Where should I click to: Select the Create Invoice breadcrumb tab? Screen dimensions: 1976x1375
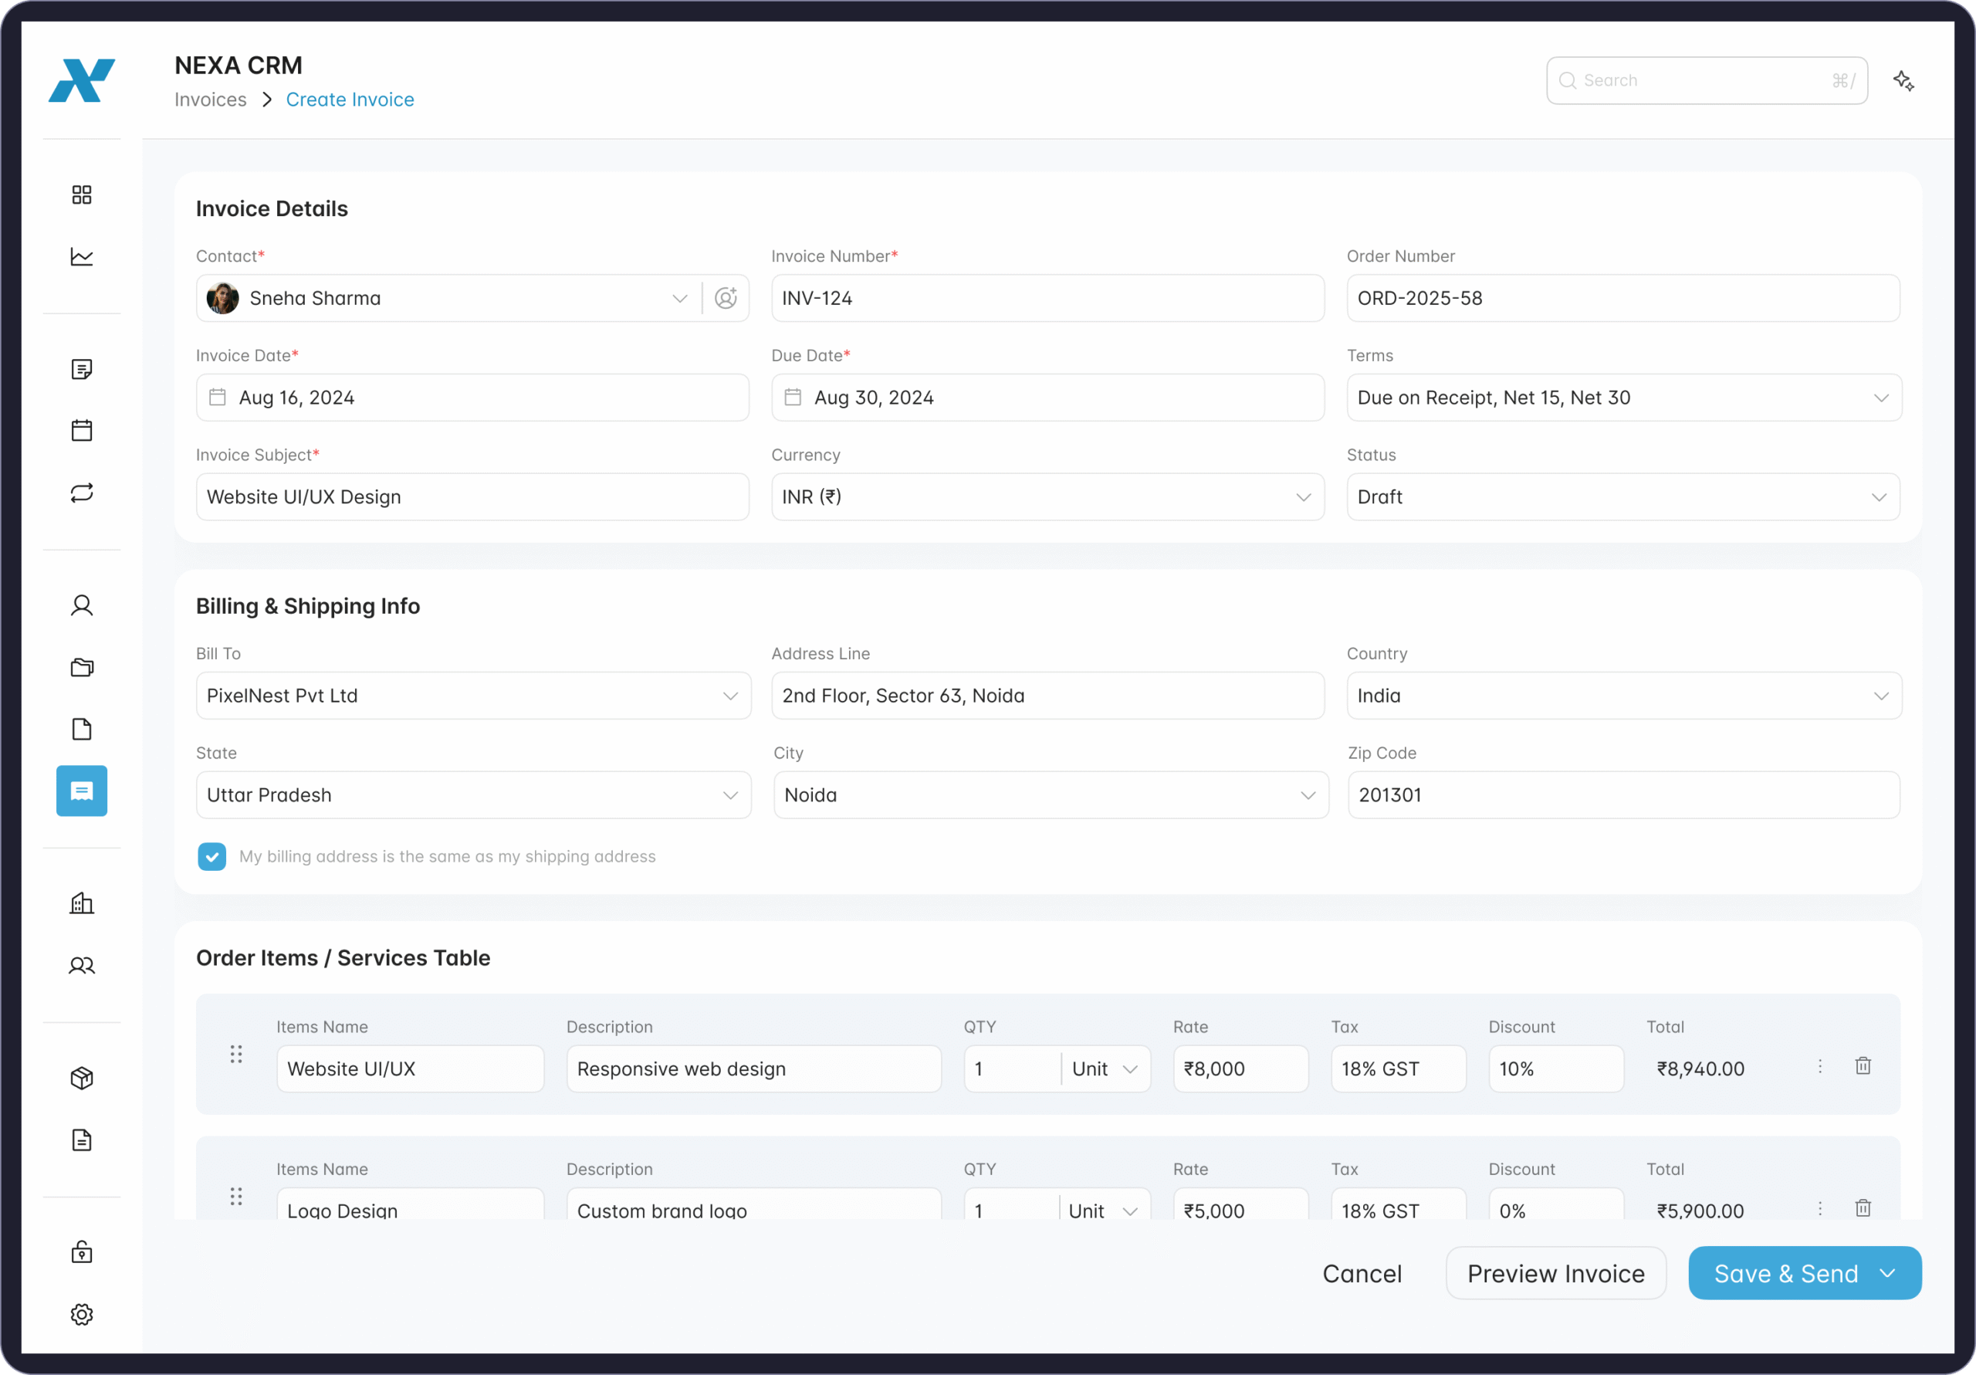click(x=350, y=99)
